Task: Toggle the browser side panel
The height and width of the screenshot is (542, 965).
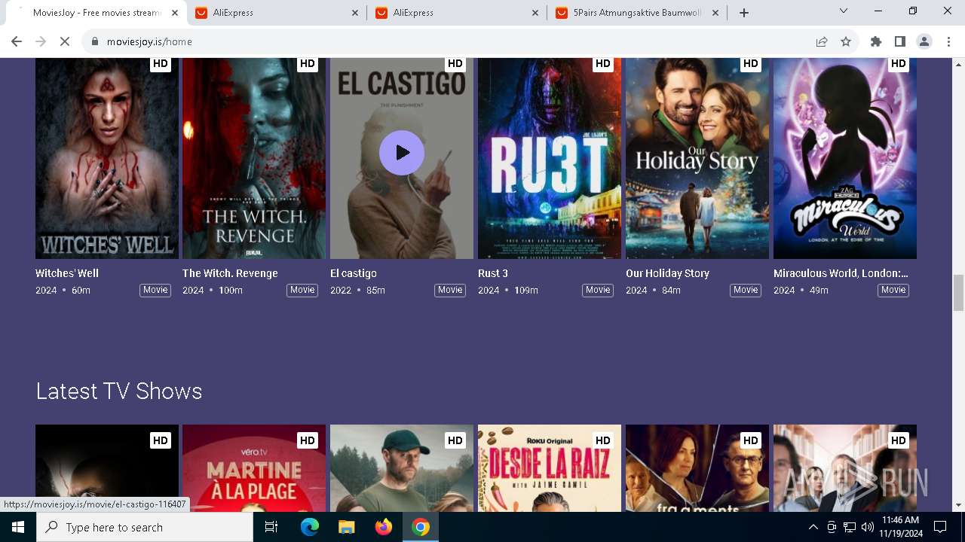Action: 900,41
